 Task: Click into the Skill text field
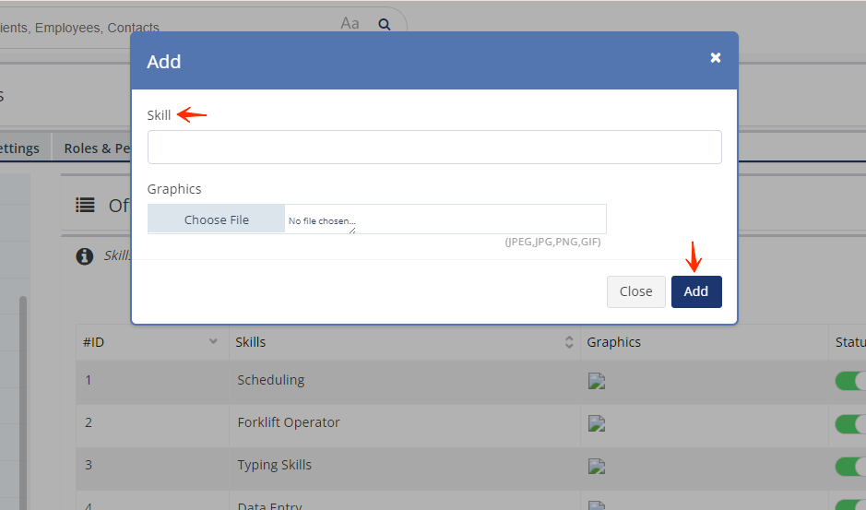pyautogui.click(x=434, y=148)
